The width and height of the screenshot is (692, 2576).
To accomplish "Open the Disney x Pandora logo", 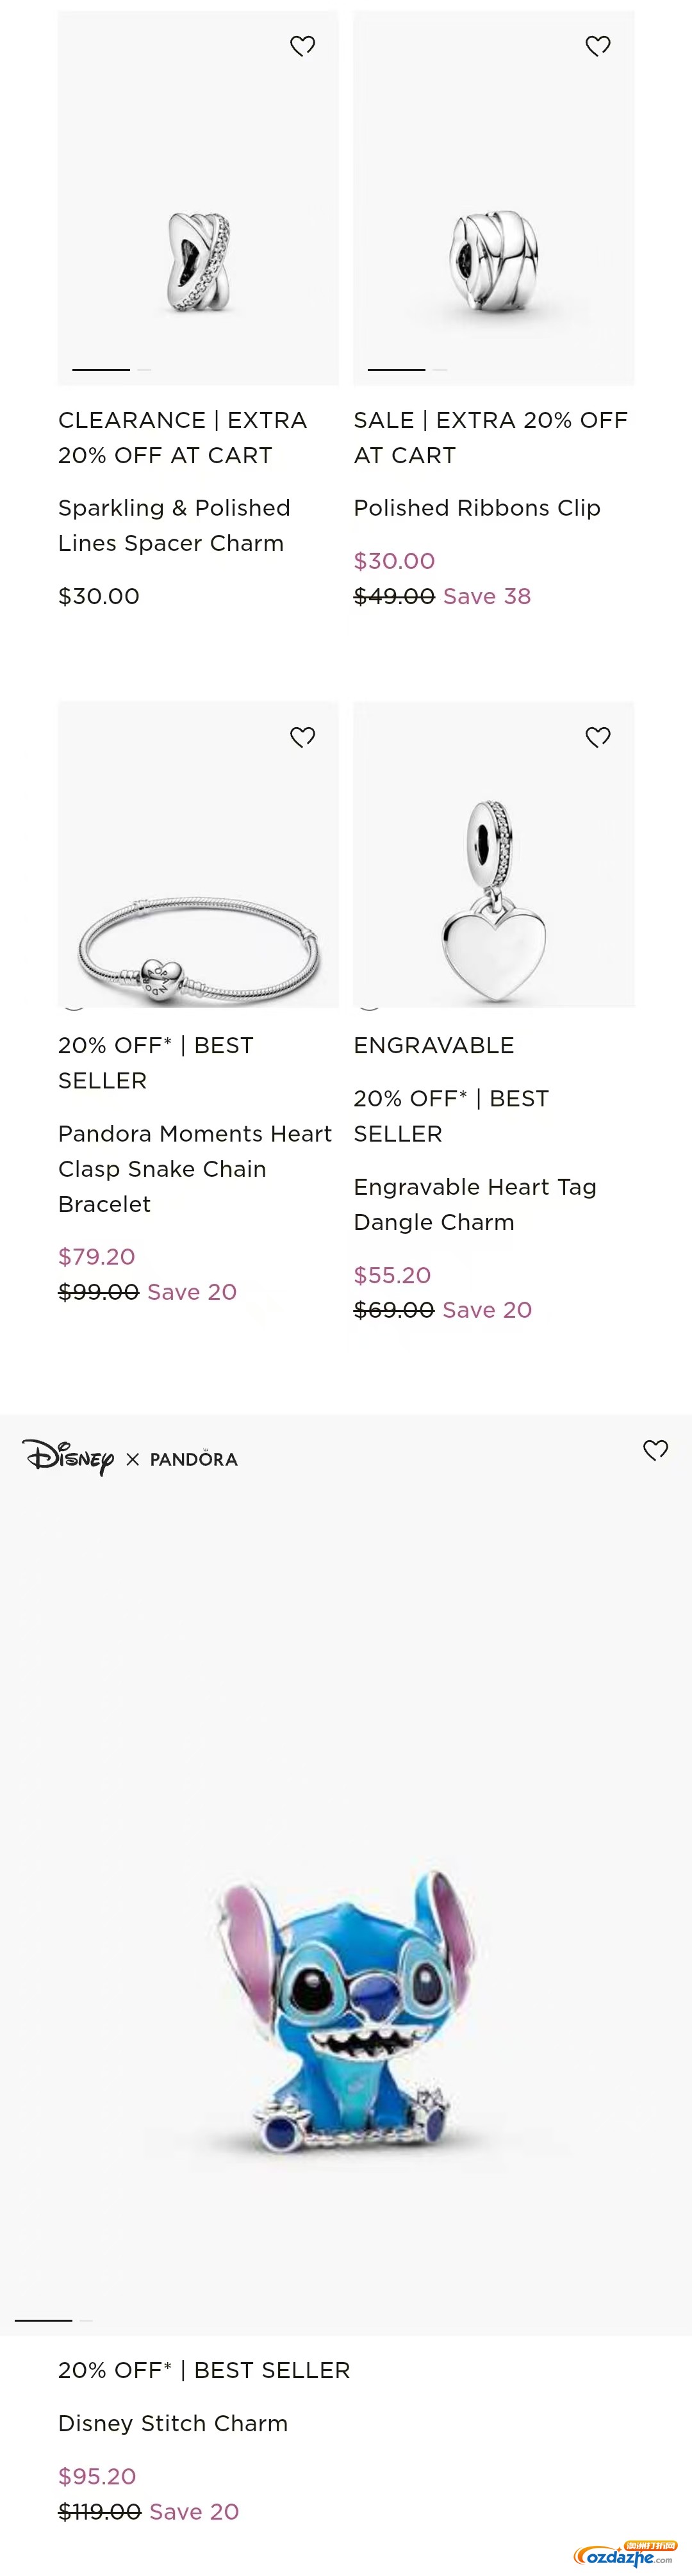I will (130, 1458).
